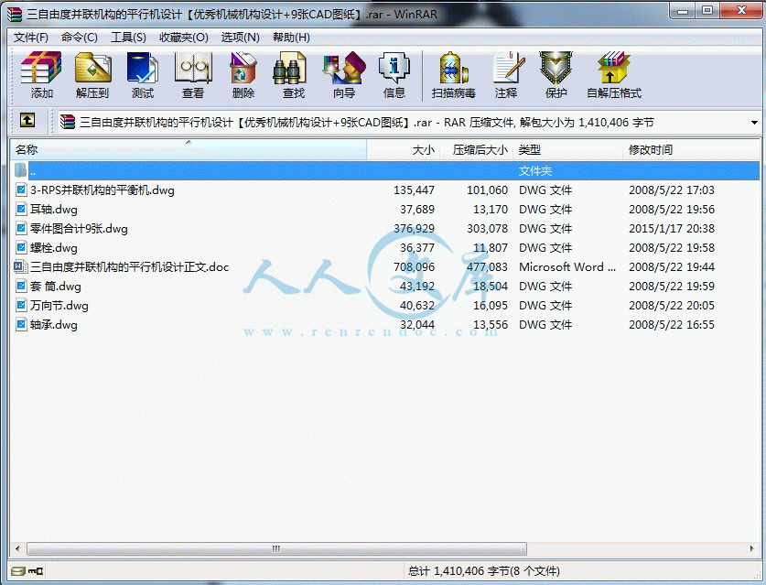Image resolution: width=766 pixels, height=585 pixels.
Task: Click the 轴承.dwg file icon
Action: point(21,324)
